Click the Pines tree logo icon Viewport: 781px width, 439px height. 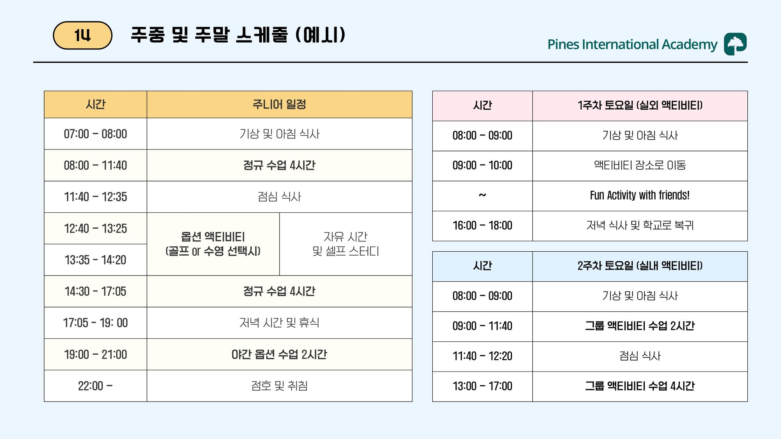tap(735, 44)
